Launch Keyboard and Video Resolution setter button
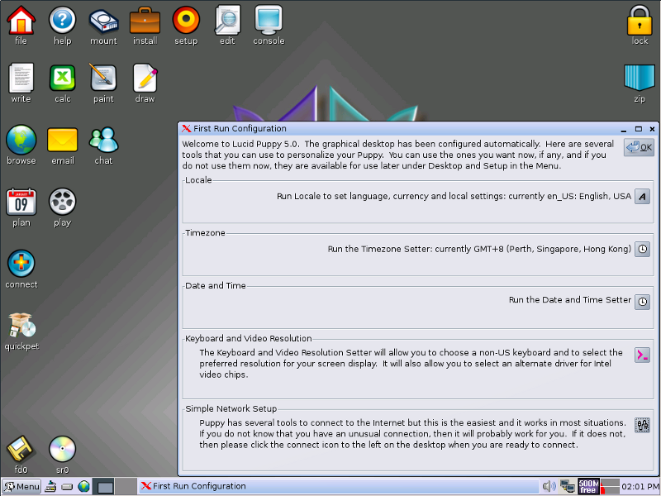Image resolution: width=661 pixels, height=496 pixels. click(x=642, y=355)
